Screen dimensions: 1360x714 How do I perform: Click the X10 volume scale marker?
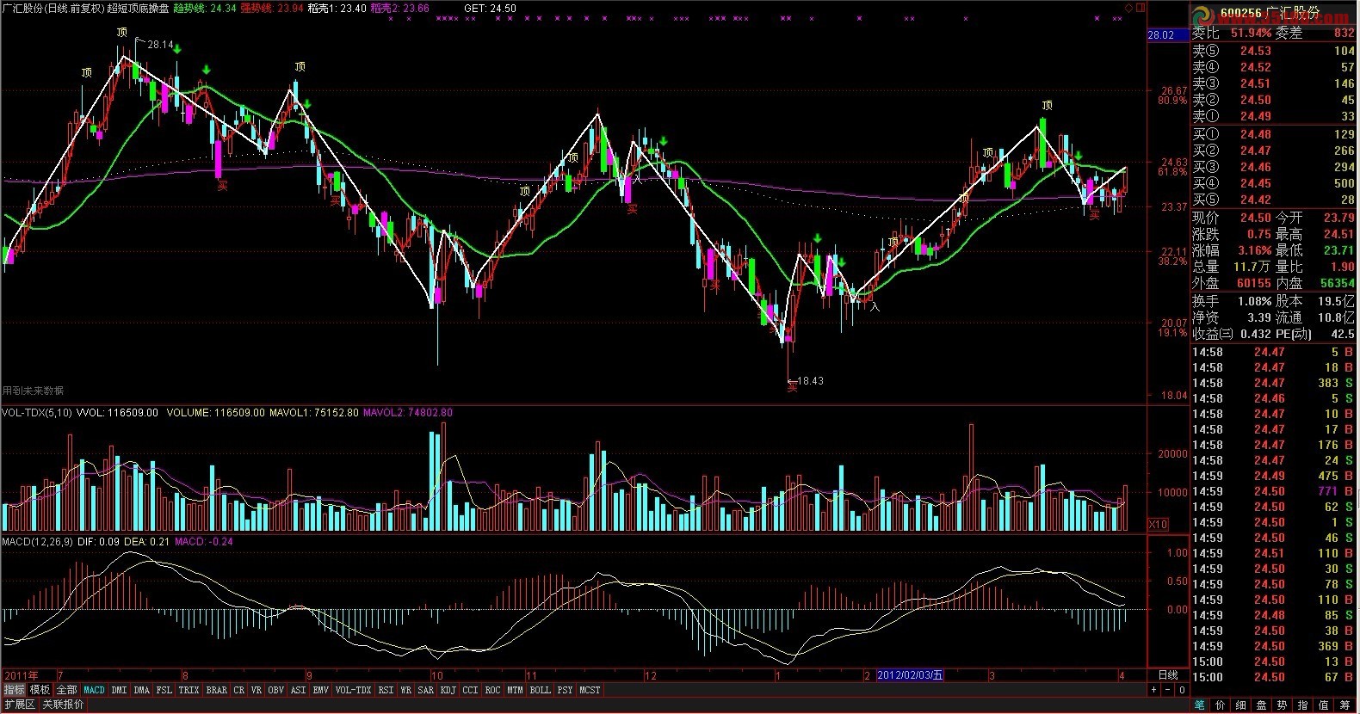coord(1159,525)
